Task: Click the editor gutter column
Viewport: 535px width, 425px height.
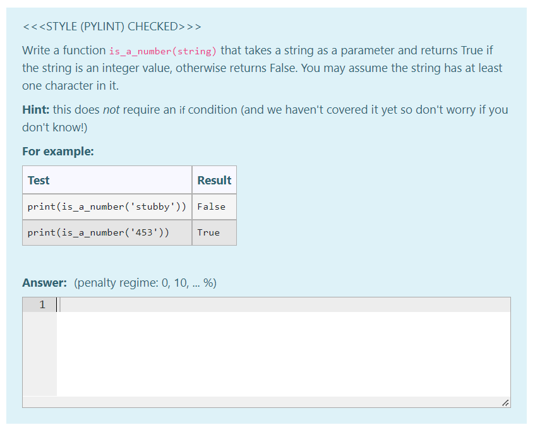Action: coord(39,347)
